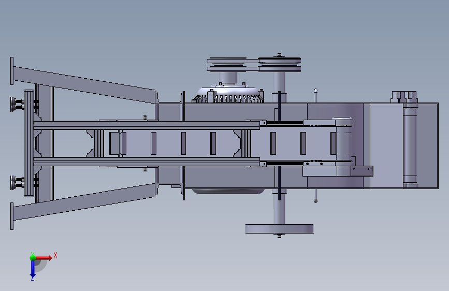Viewport: 449px width, 291px height.
Task: Click the blue Z axis arrow of the triad
Action: (33, 269)
